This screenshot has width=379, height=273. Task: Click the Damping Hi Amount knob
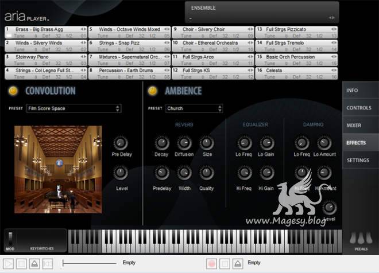tap(324, 172)
